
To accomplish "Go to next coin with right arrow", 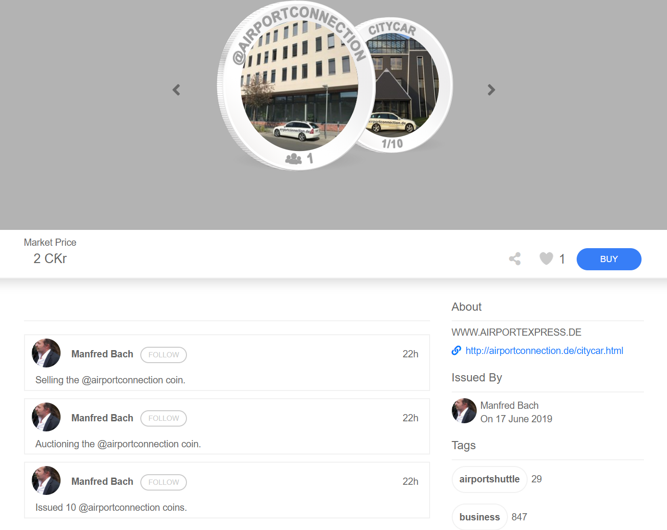I will (491, 90).
